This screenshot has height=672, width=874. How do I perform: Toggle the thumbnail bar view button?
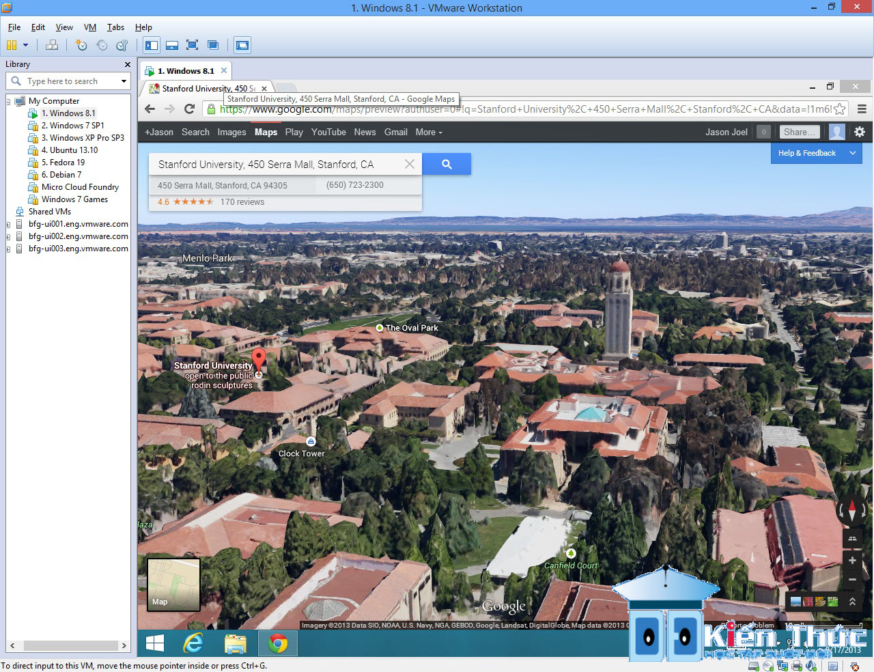[x=172, y=45]
